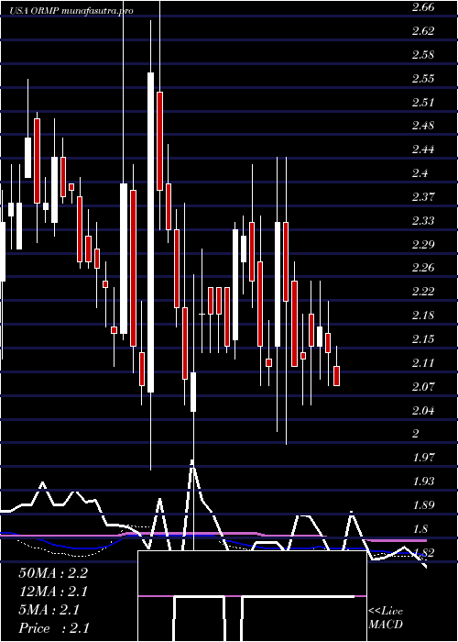Click the 2.26 price axis label
The height and width of the screenshot is (642, 458).
pos(423,268)
